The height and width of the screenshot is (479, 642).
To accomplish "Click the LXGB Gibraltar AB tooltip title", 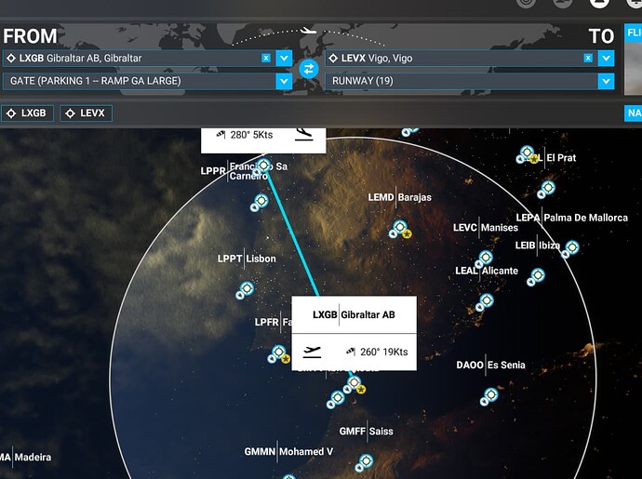I will [x=354, y=314].
